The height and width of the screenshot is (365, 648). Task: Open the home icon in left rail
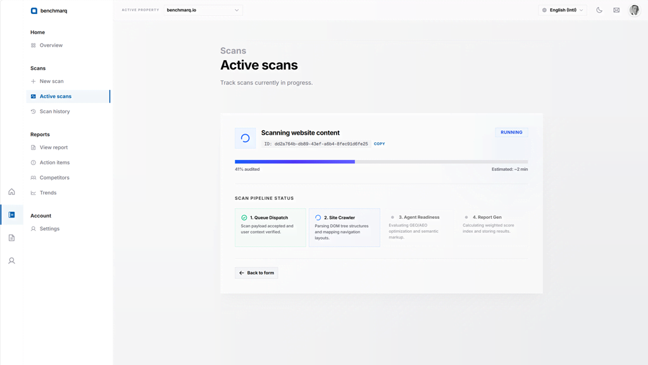point(11,192)
